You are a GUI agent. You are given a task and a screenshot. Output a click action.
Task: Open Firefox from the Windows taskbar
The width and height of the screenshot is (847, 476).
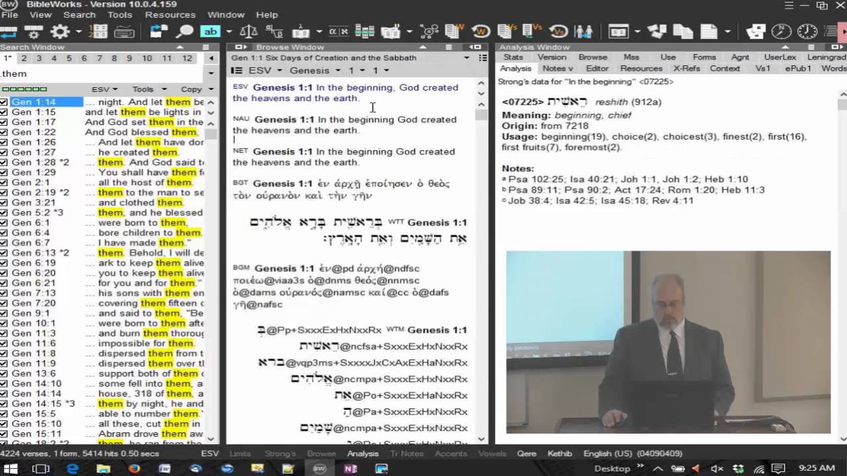(x=134, y=468)
